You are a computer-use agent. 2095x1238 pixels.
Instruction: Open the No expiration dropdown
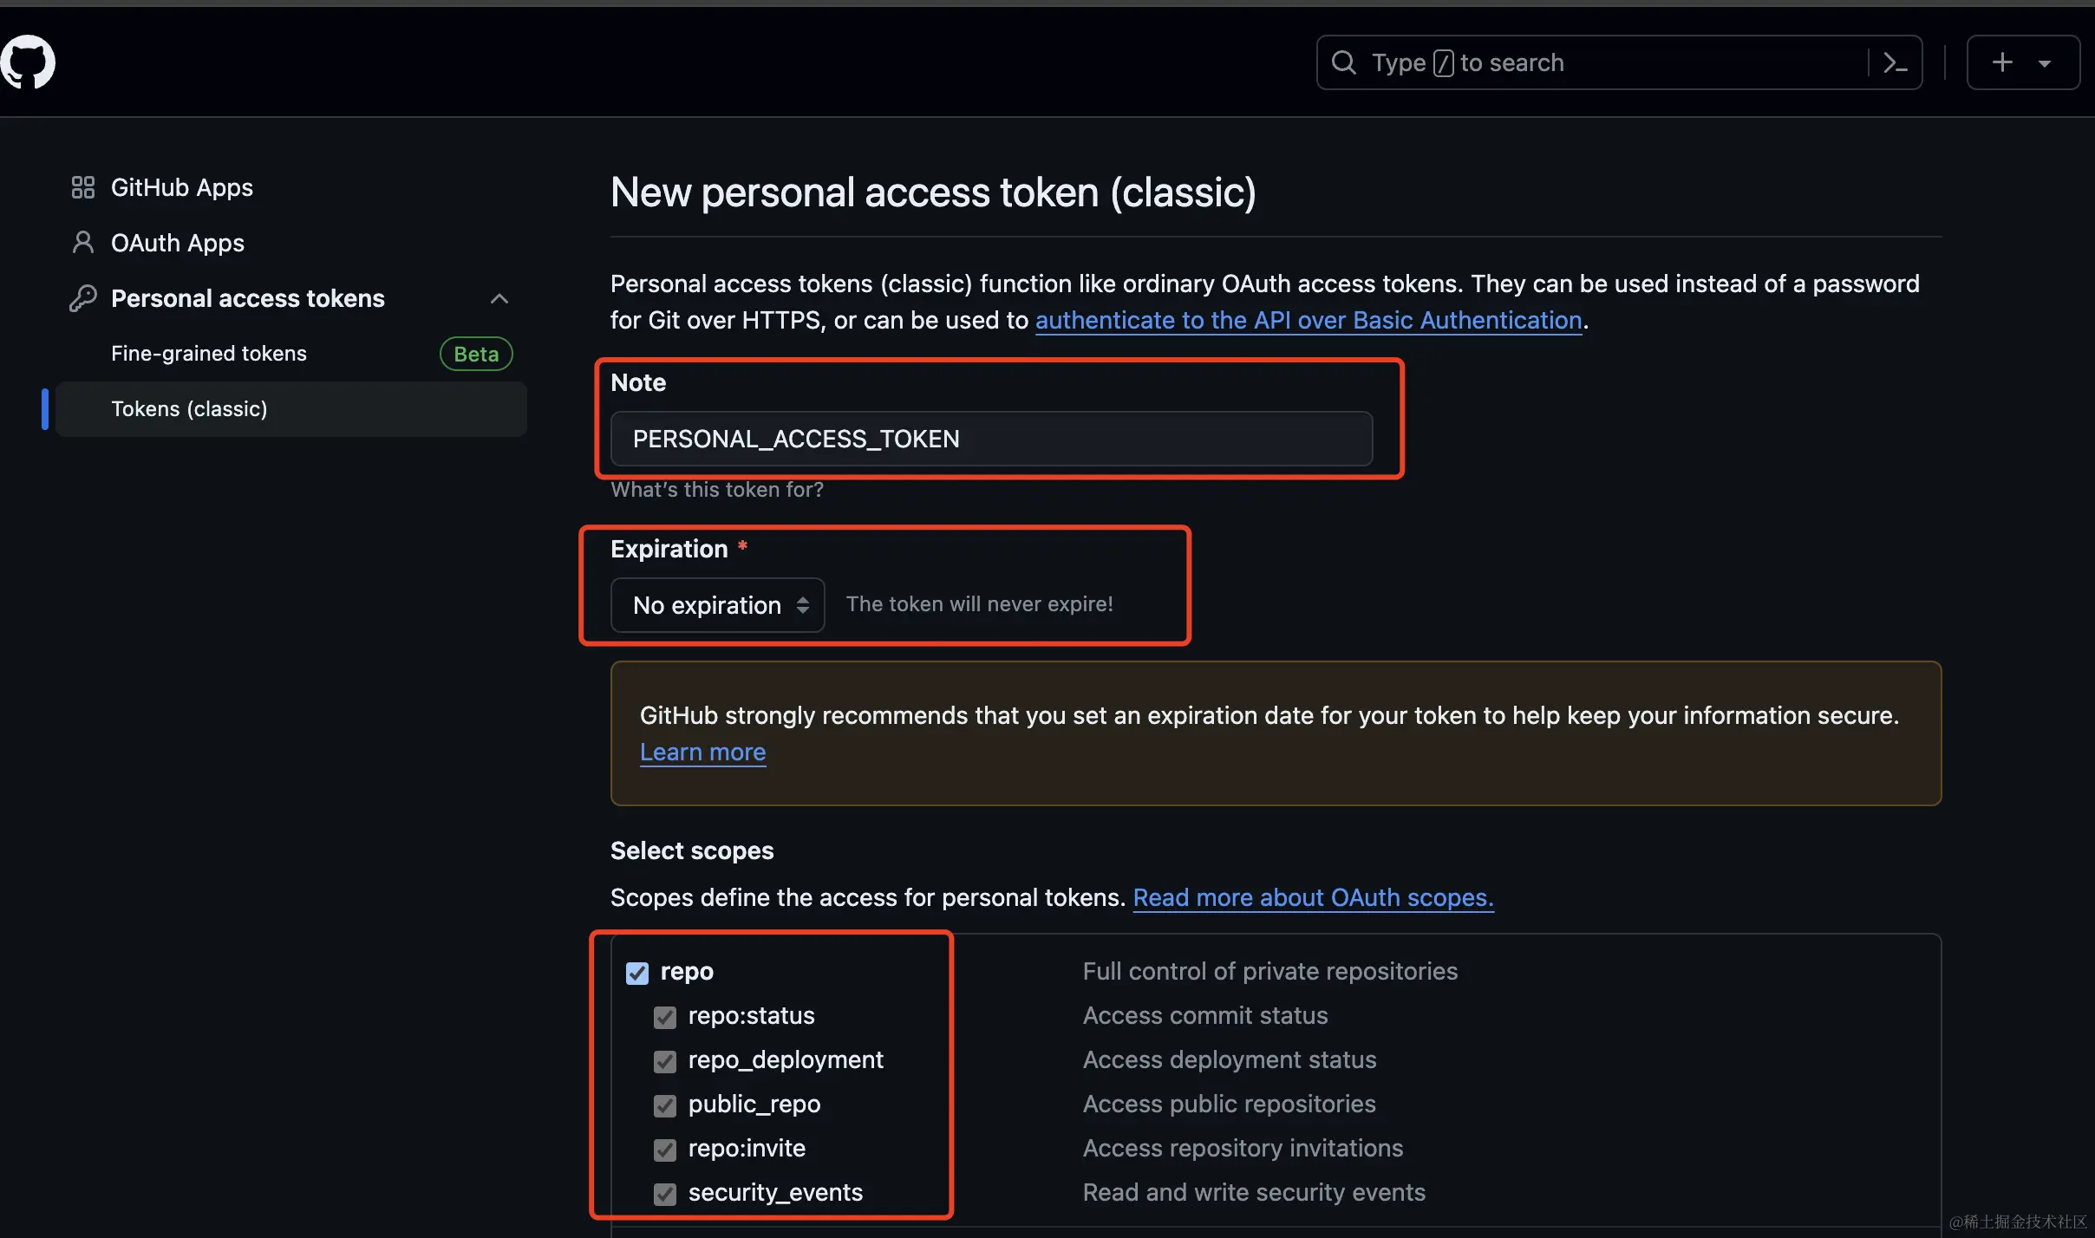[x=717, y=605]
